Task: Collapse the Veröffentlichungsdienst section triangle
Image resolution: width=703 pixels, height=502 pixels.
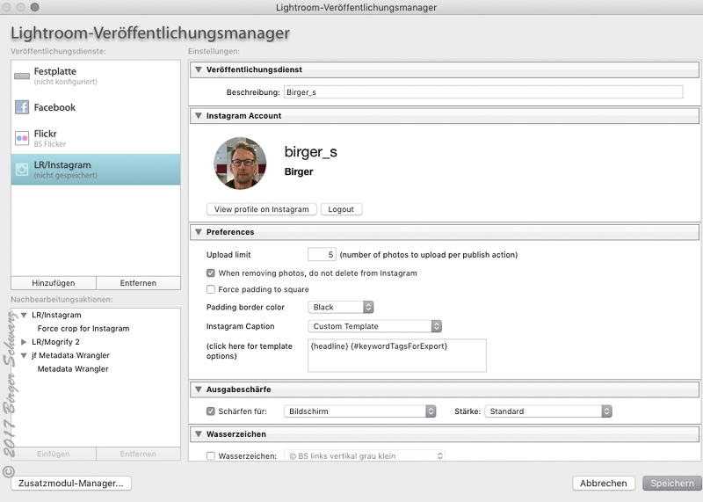Action: (199, 69)
